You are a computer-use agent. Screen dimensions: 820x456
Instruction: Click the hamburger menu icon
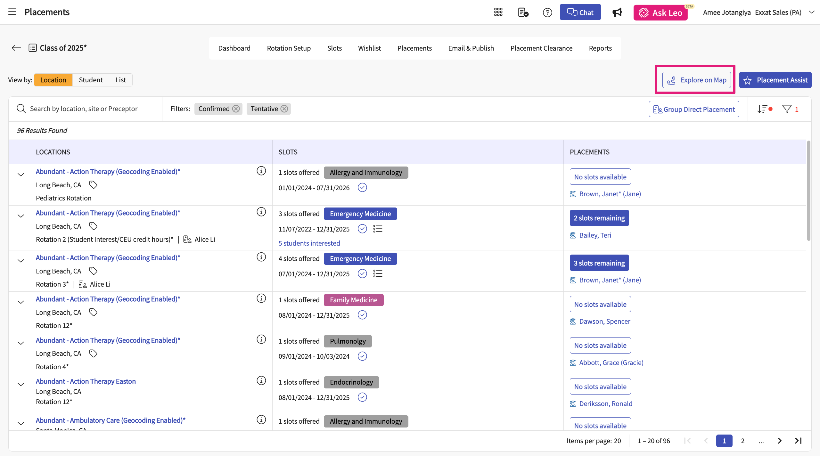pos(12,12)
